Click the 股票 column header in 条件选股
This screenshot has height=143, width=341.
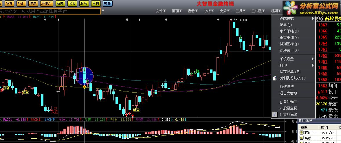pos(304,127)
